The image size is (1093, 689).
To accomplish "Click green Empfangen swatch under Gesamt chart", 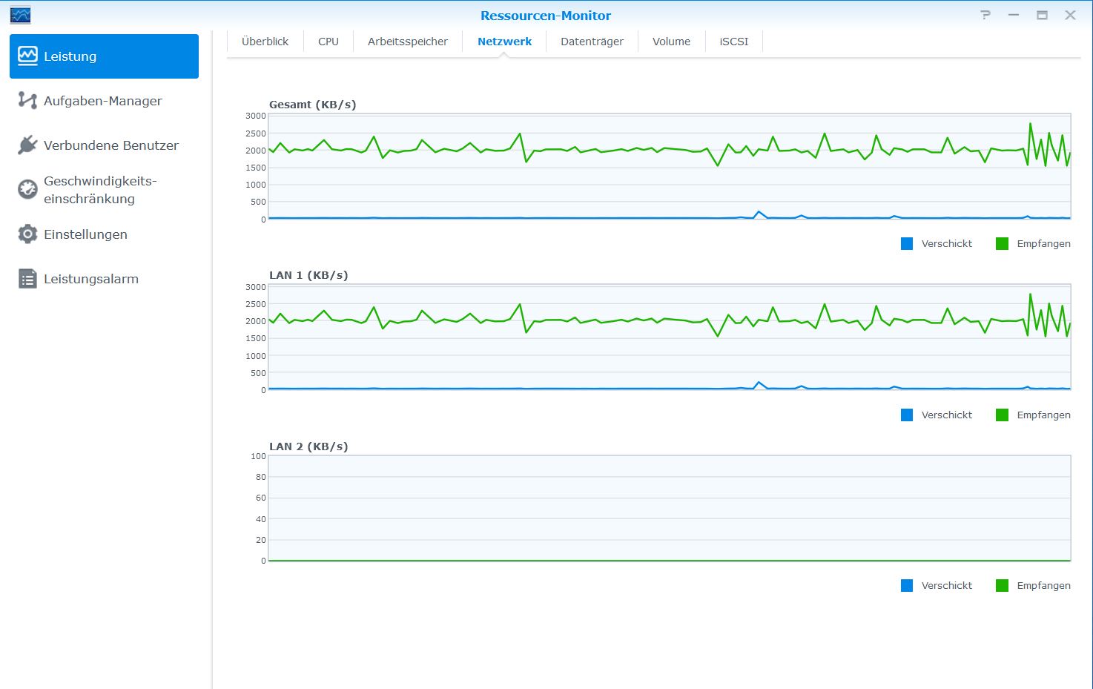I will (x=1002, y=243).
